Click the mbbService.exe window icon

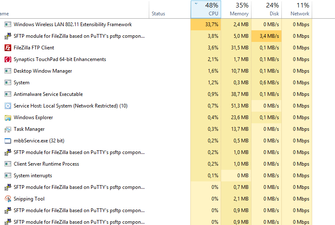point(8,141)
